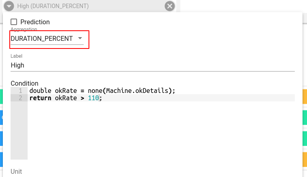Remove the High (DURATION_PERCENT) chip

tap(170, 6)
